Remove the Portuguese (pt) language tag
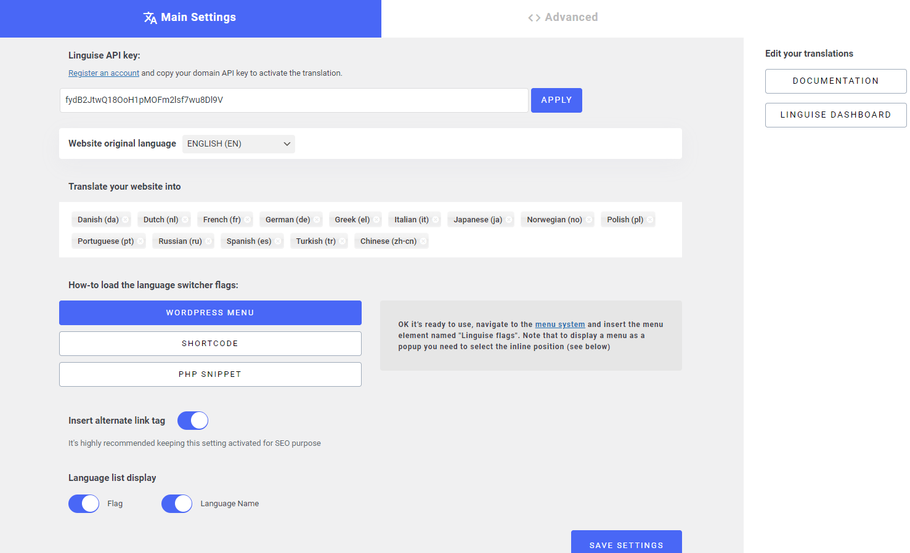The image size is (910, 553). (140, 241)
